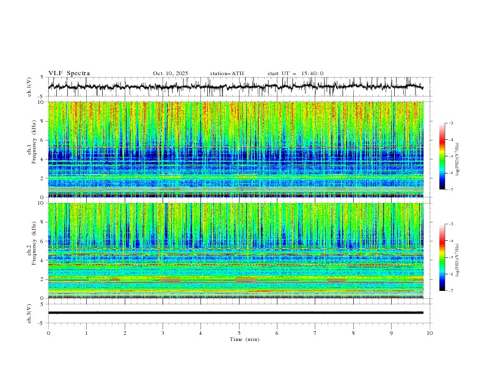This screenshot has width=484, height=374.
Task: Click the "ch.2 Frequency (kHz)" axis label
Action: [32, 243]
